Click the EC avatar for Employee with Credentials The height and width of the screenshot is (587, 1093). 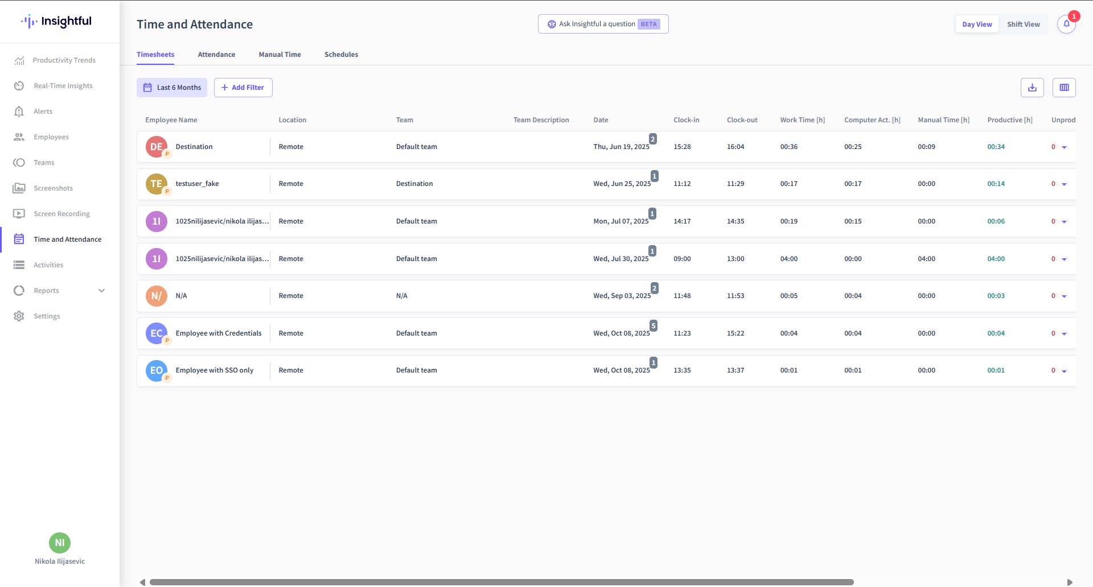(157, 333)
